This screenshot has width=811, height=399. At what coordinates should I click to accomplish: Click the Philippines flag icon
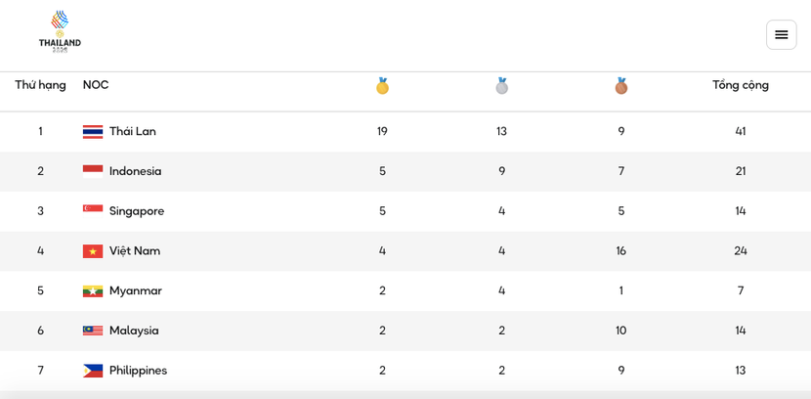tap(93, 371)
